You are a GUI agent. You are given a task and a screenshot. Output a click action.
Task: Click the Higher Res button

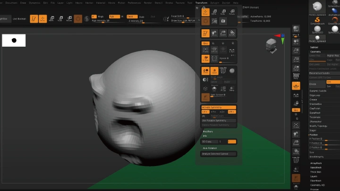pos(333,56)
